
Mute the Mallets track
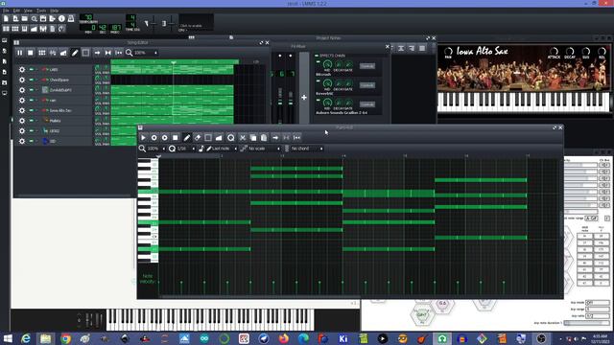pyautogui.click(x=32, y=121)
